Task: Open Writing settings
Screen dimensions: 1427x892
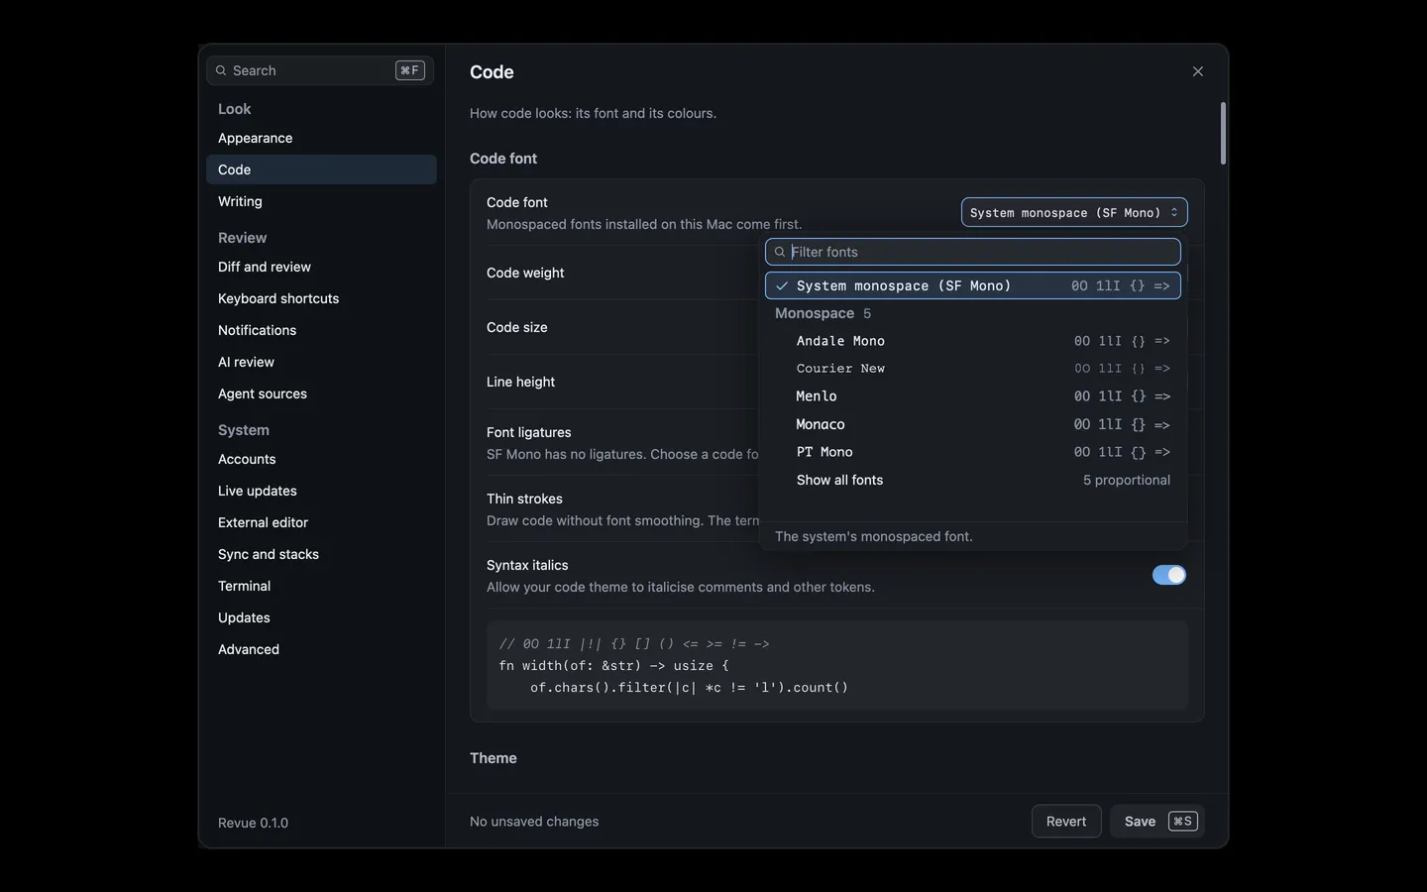Action: pyautogui.click(x=321, y=201)
